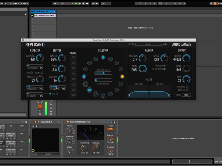Open the 606 Cathode-165 track dropdown arrow

55,11
